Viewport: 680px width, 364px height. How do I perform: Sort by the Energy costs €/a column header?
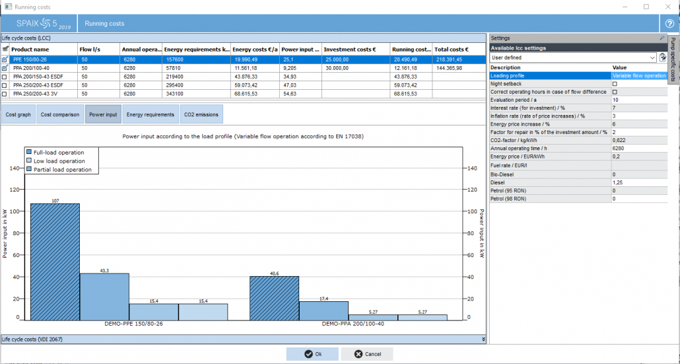pos(255,50)
